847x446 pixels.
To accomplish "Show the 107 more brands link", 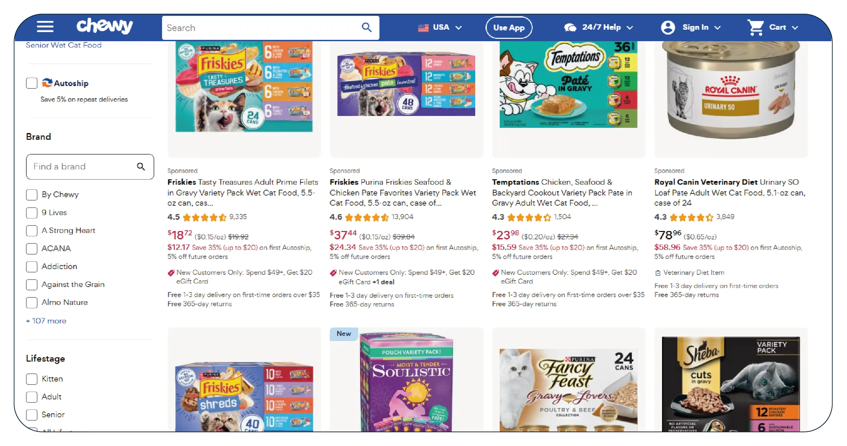I will [46, 321].
